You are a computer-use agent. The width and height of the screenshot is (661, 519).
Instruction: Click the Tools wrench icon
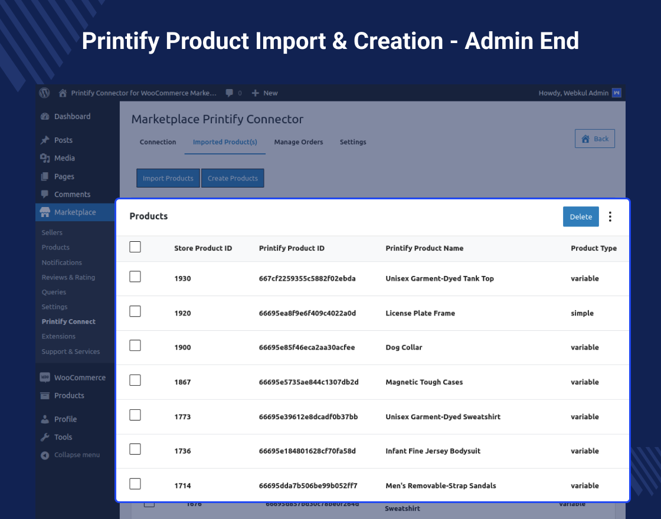pos(45,437)
